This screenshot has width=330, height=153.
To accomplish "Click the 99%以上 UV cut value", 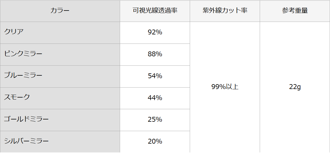I will point(225,87).
